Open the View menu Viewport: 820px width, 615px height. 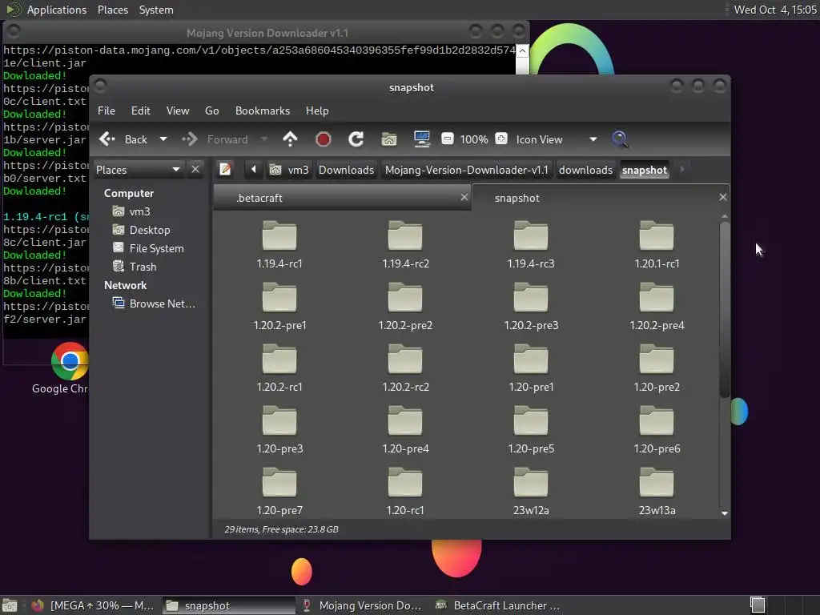coord(177,111)
